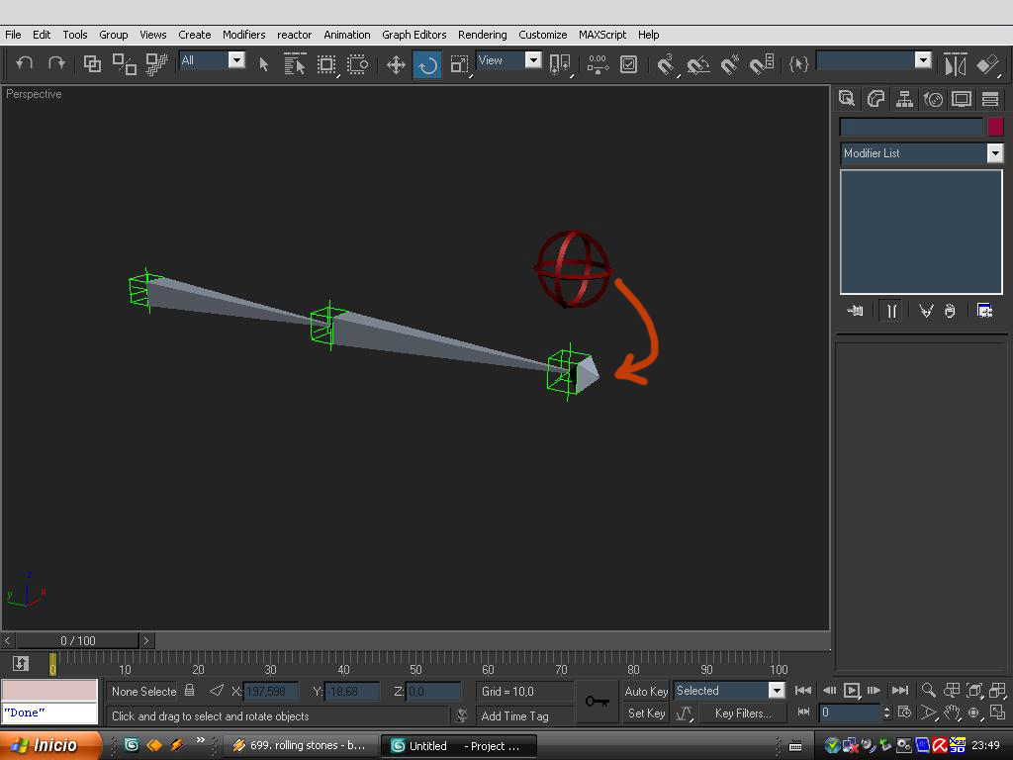The width and height of the screenshot is (1013, 760).
Task: Toggle Spinner Snap
Action: pyautogui.click(x=762, y=64)
